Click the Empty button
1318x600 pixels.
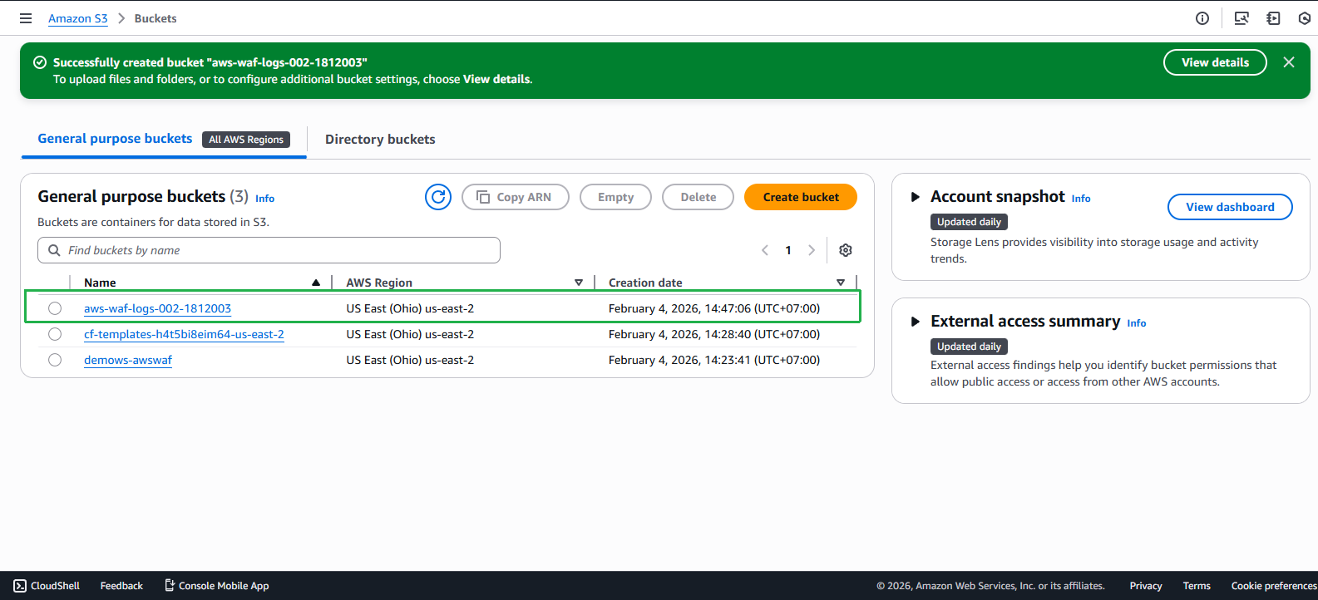click(615, 197)
